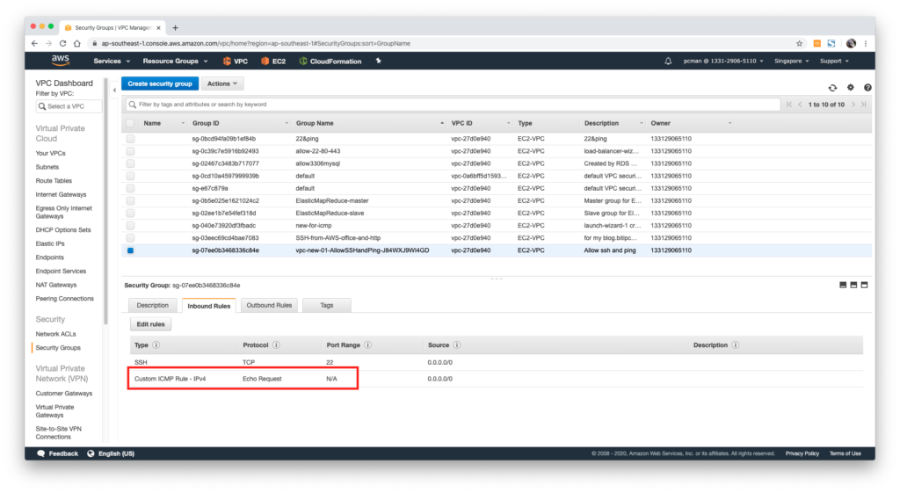Click the help question mark icon
The image size is (900, 493).
[x=867, y=87]
